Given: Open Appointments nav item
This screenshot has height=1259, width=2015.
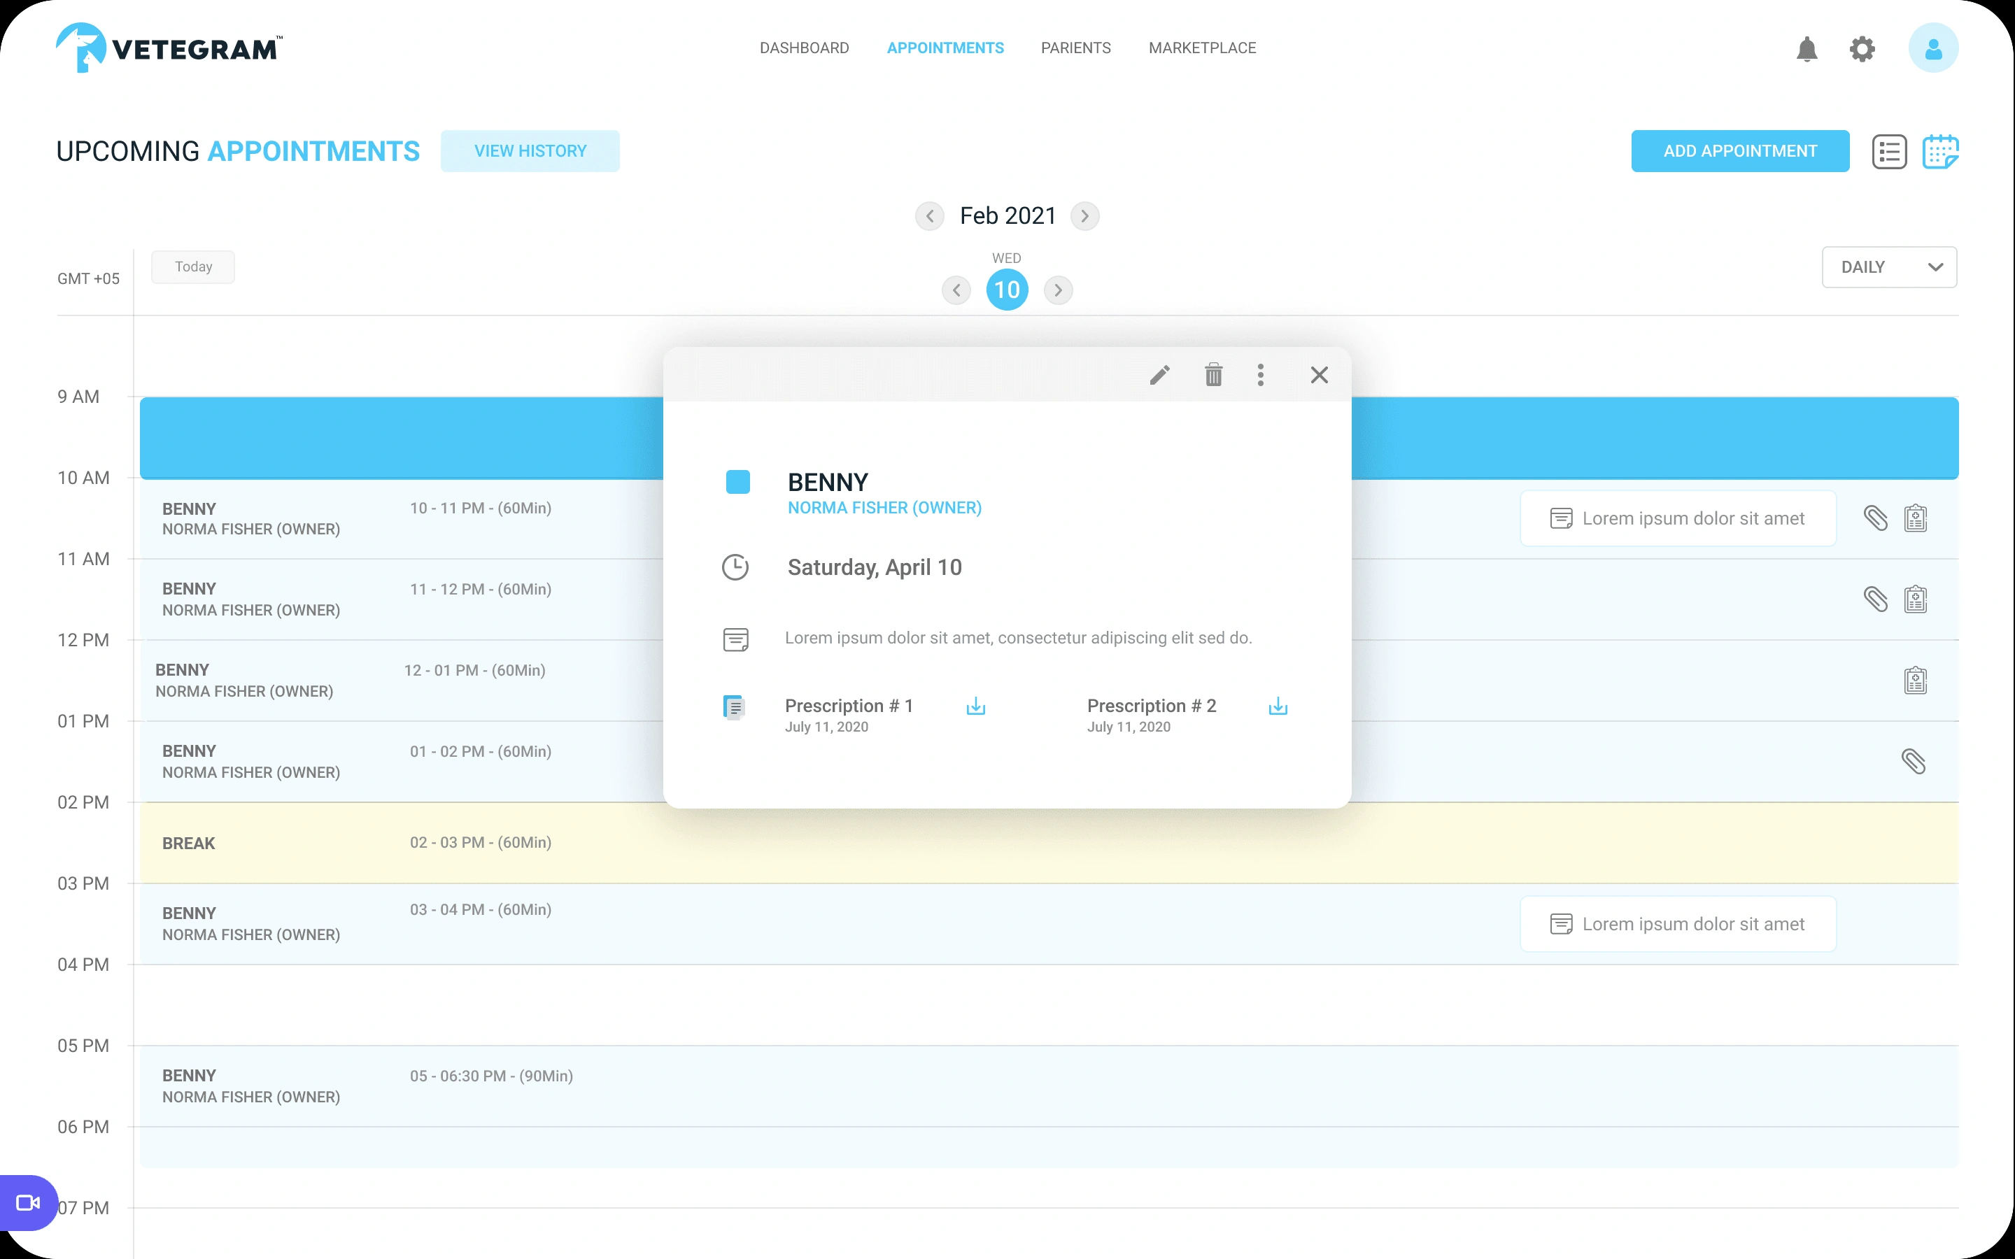Looking at the screenshot, I should (945, 48).
